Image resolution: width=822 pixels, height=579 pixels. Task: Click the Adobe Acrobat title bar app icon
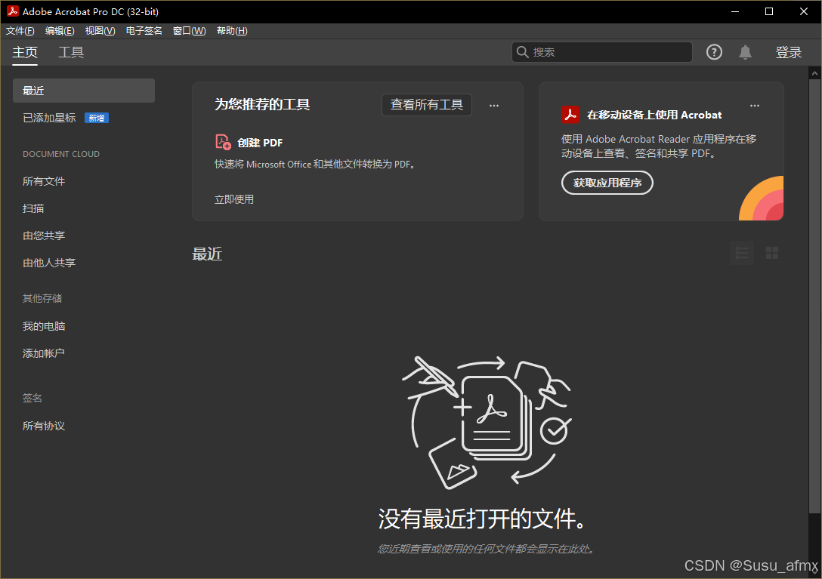(x=13, y=11)
